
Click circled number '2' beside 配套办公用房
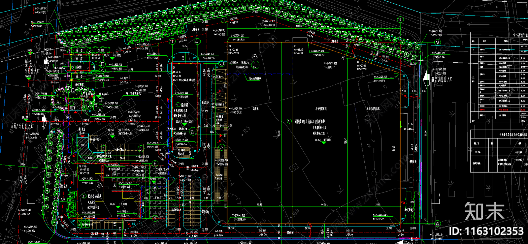tap(83, 196)
